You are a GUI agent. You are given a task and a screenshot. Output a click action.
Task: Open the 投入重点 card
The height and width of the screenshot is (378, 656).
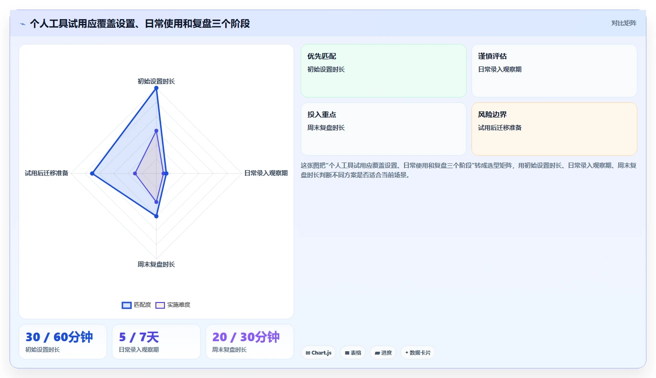pyautogui.click(x=383, y=129)
